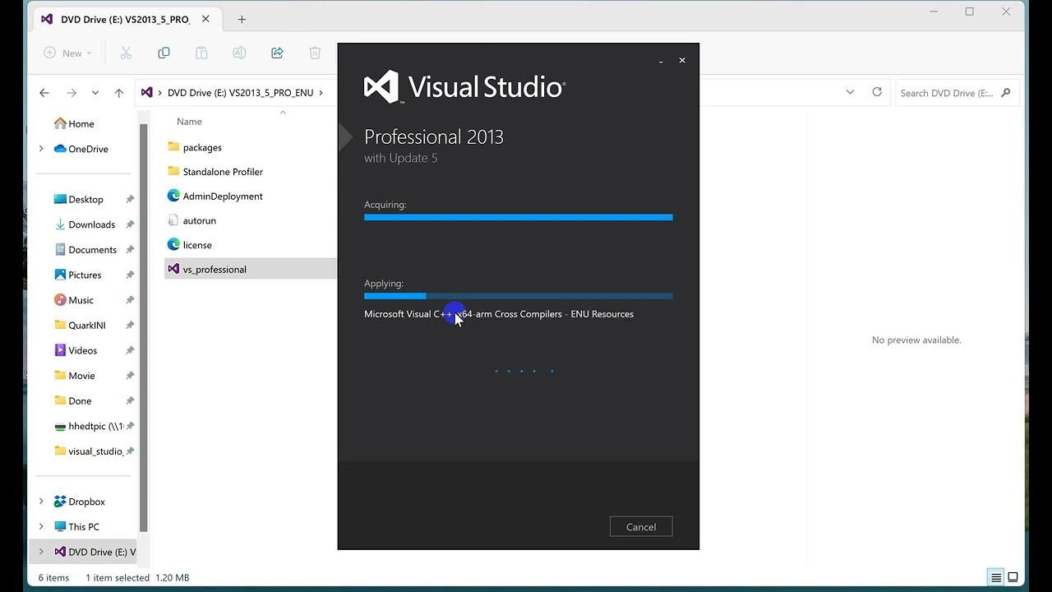Unpin Downloads using its pin icon
The image size is (1052, 592).
click(x=130, y=224)
